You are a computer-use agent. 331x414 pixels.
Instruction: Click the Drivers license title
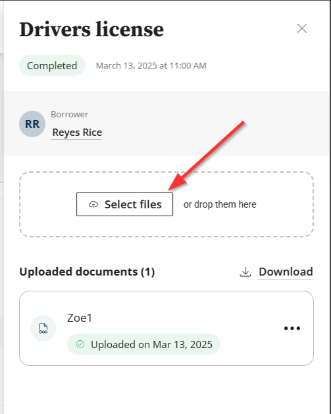pyautogui.click(x=91, y=29)
